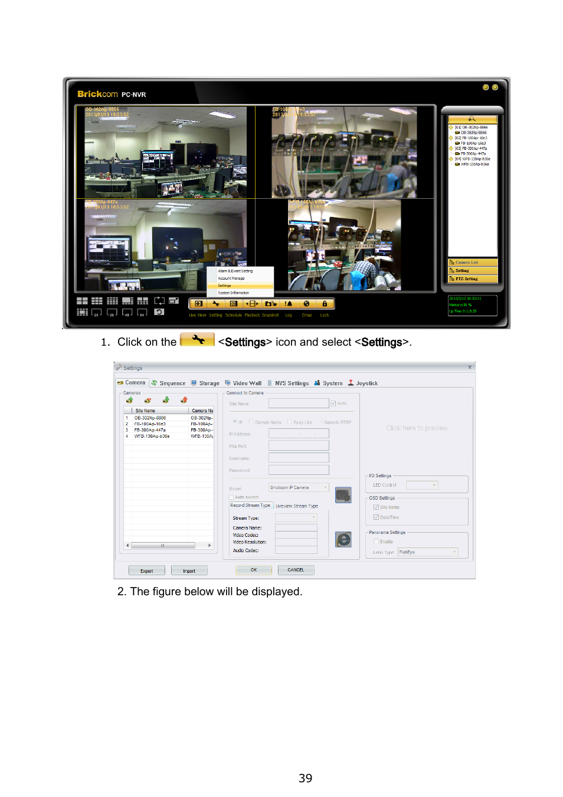Switch to the NVS Settings tab
563x797 pixels.
tap(288, 383)
